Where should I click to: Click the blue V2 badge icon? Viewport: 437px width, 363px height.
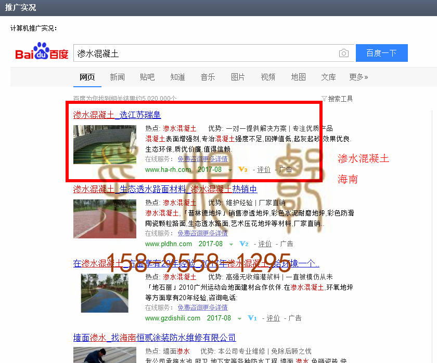244,244
